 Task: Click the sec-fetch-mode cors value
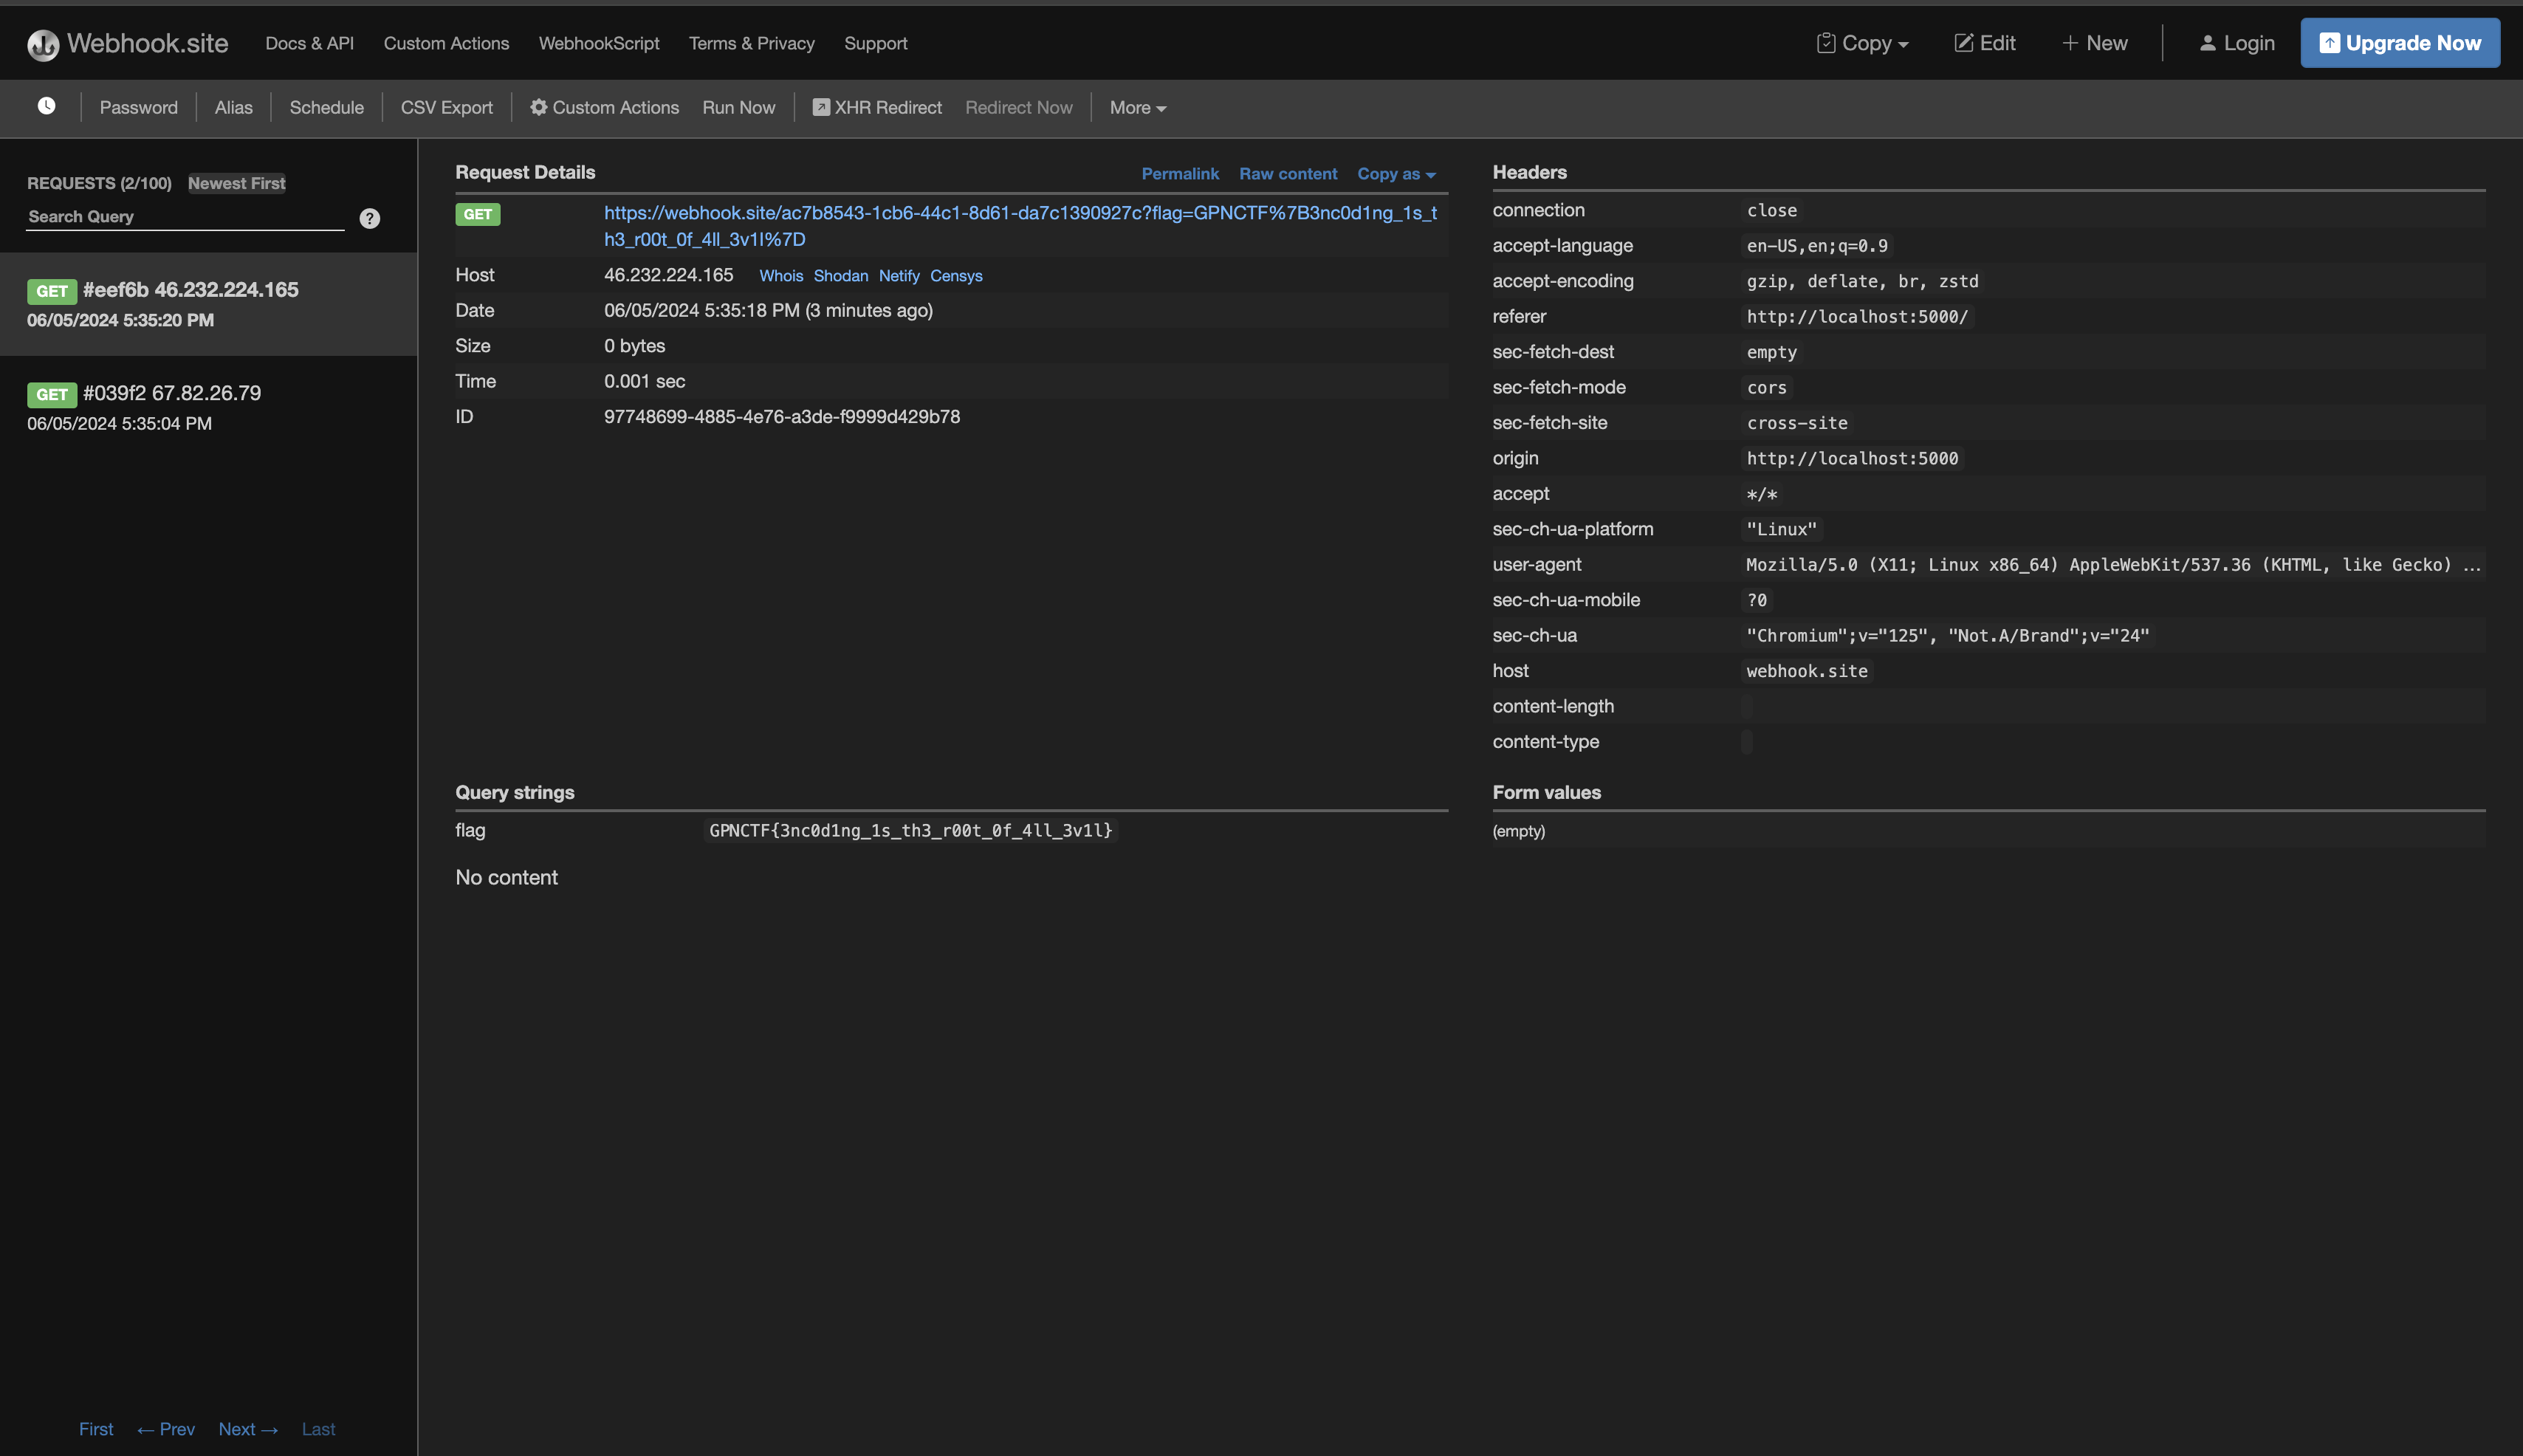(1766, 388)
